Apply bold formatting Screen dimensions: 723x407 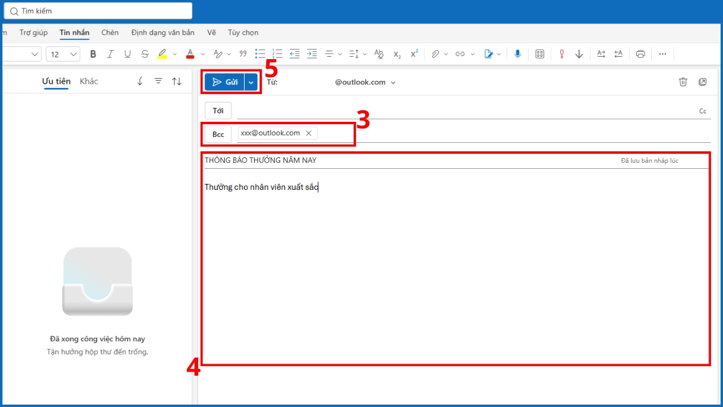coord(93,54)
